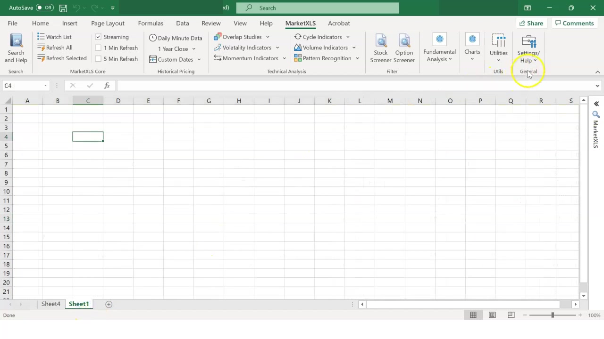
Task: Toggle AutoSave off switch
Action: 44,8
